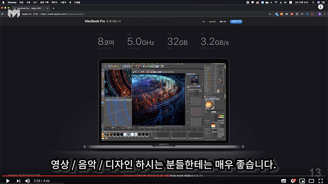The image size is (328, 184).
Task: Open Chrome's three-dot menu
Action: [325, 14]
